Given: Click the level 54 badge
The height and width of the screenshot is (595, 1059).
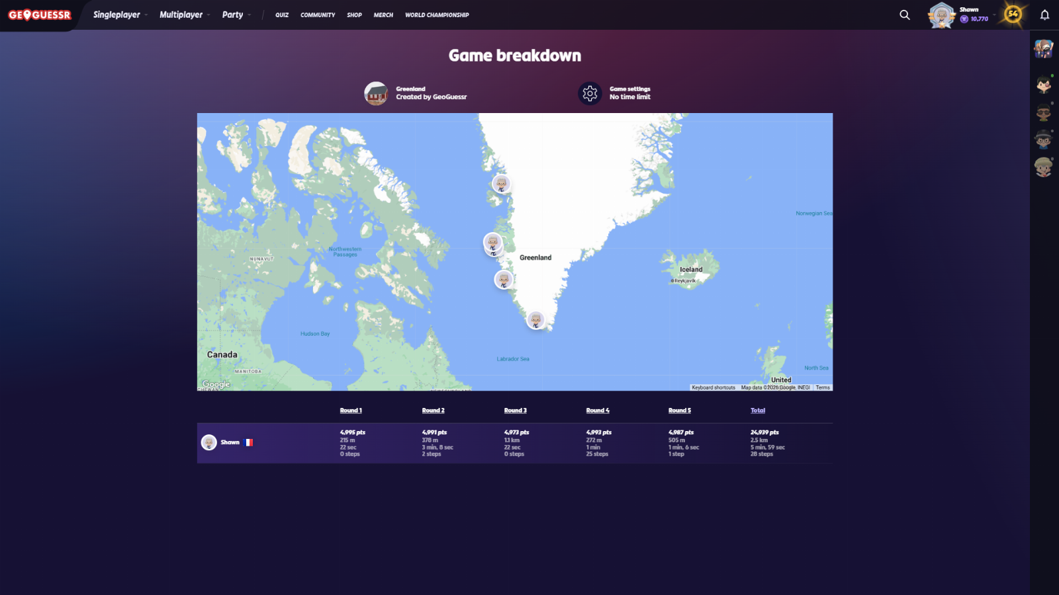Looking at the screenshot, I should (1013, 14).
